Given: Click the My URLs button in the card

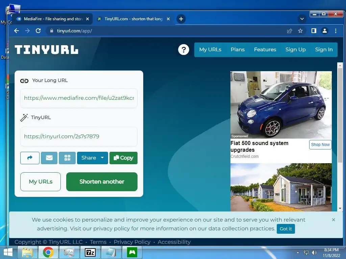Looking at the screenshot, I should 41,182.
